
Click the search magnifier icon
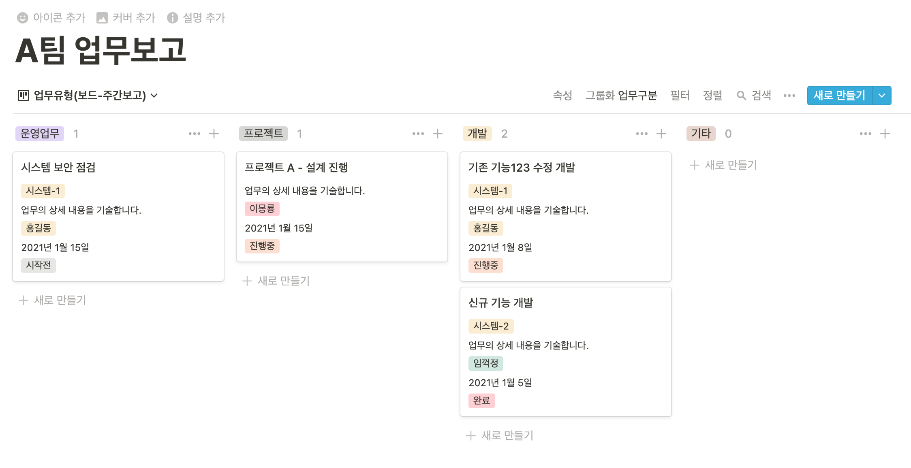(x=741, y=96)
